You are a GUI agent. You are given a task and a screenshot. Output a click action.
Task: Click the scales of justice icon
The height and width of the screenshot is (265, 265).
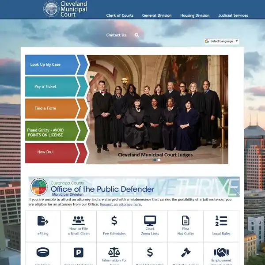point(114,252)
